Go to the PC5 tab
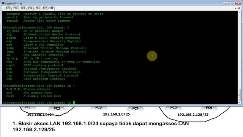 point(38,8)
